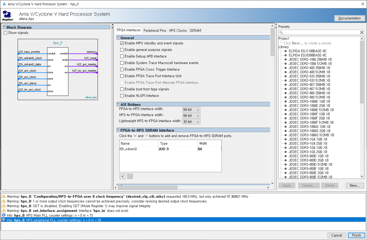Toggle the Show signals checkbox
Screen dimensions: 367x240
click(x=6, y=33)
